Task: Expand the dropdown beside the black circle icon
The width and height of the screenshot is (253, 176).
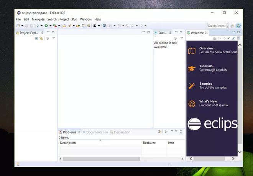Action: coord(99,26)
